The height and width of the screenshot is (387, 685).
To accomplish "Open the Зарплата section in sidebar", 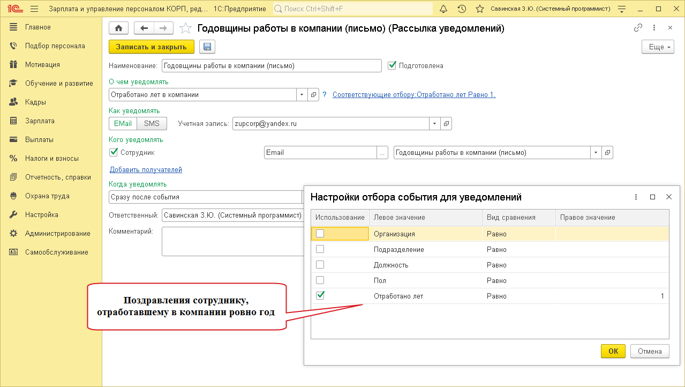I will coord(40,121).
